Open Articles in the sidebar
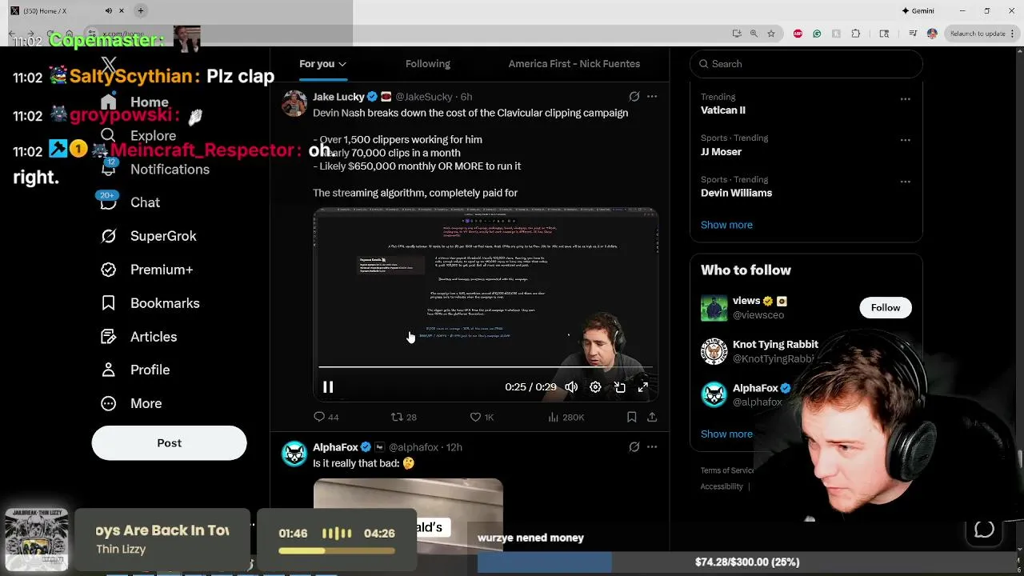Image resolution: width=1024 pixels, height=576 pixels. pyautogui.click(x=138, y=337)
